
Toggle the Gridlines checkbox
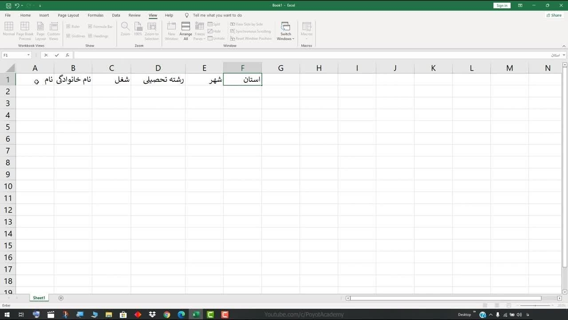tap(69, 36)
